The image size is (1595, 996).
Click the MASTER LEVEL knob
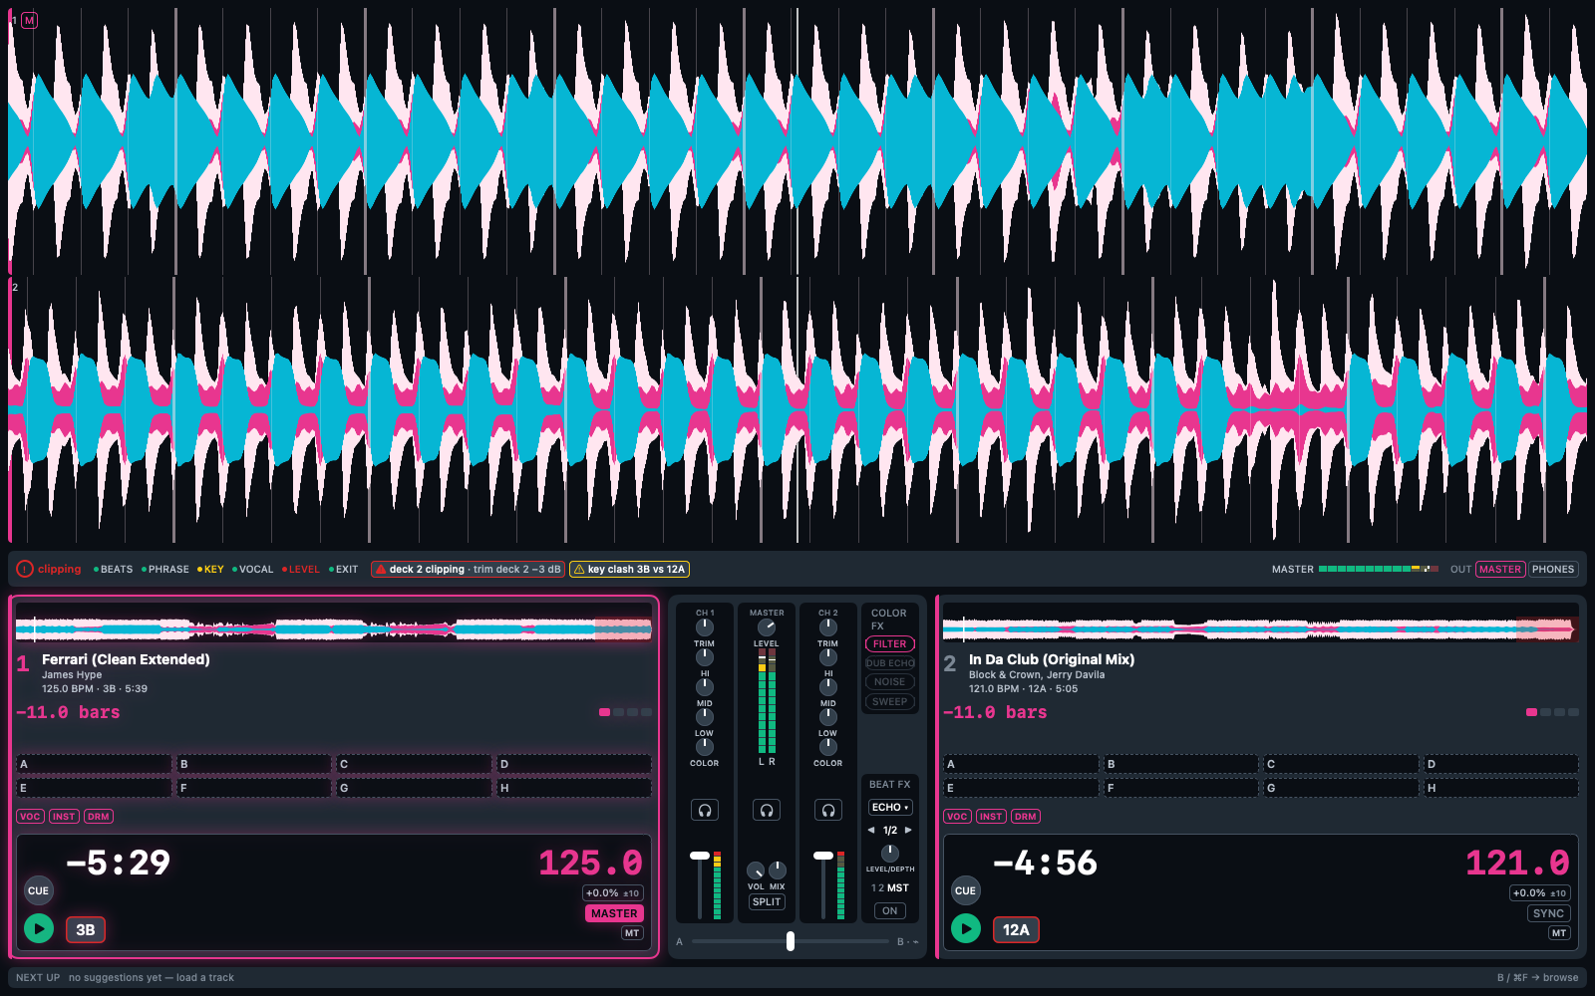[767, 626]
